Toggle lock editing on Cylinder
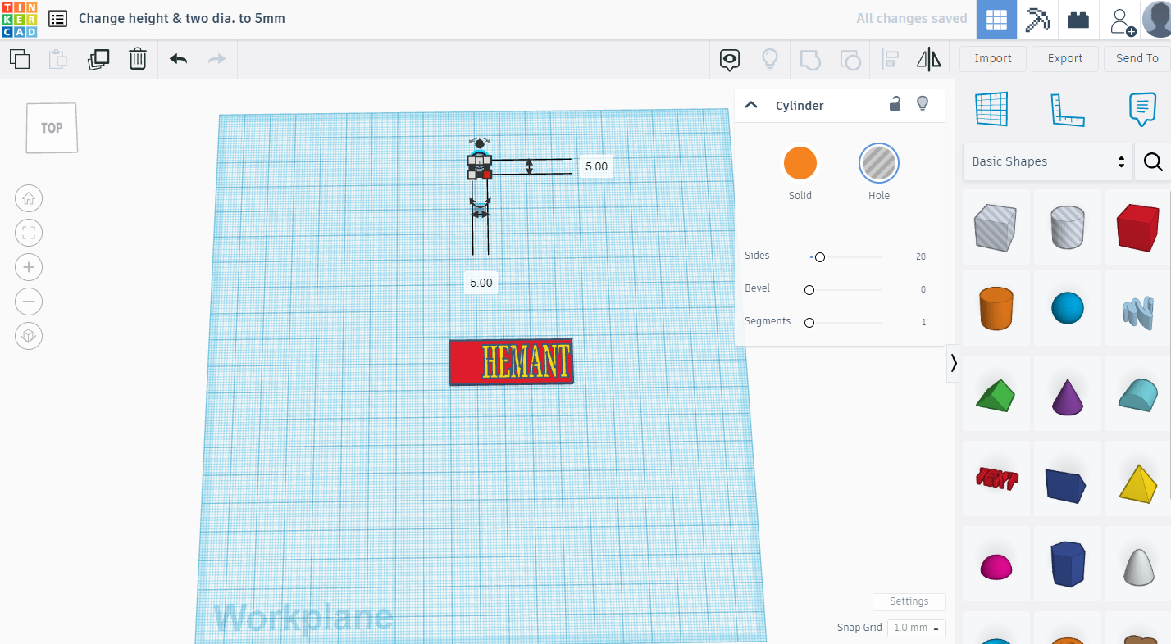Screen dimensions: 1171x644 coord(895,103)
